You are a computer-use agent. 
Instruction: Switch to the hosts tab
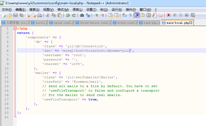pos(39,23)
